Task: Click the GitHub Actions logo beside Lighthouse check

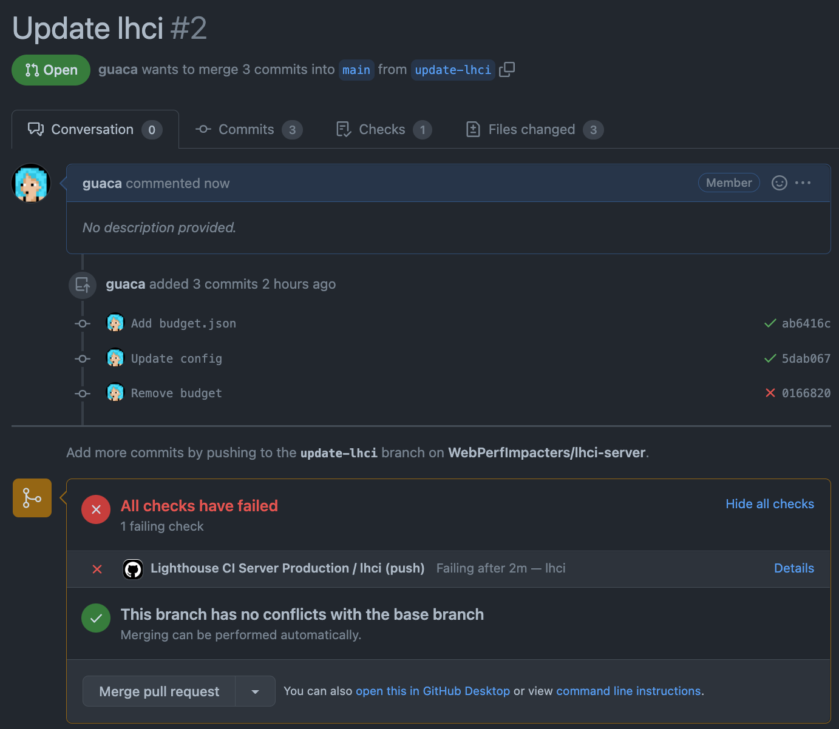Action: [133, 569]
